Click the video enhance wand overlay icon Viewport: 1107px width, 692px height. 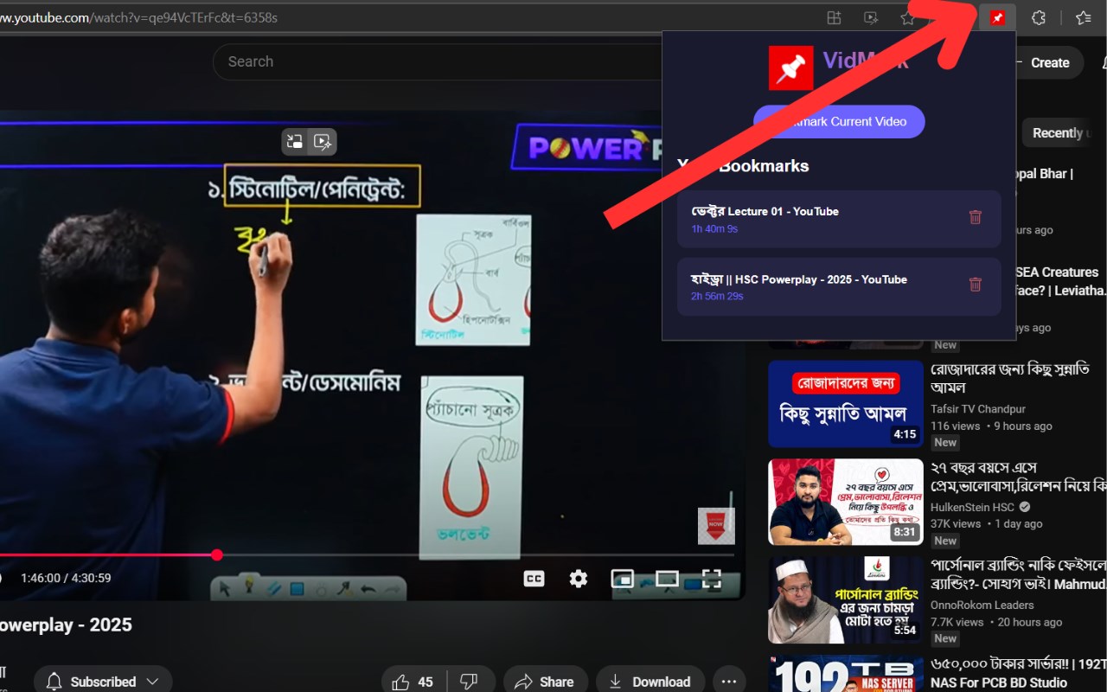tap(323, 142)
